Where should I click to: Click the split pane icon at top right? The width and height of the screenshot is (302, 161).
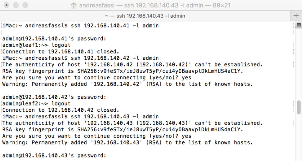click(299, 25)
